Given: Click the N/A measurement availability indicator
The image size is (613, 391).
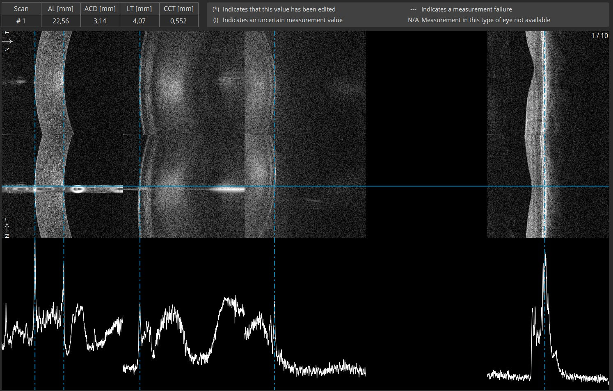Looking at the screenshot, I should [413, 20].
